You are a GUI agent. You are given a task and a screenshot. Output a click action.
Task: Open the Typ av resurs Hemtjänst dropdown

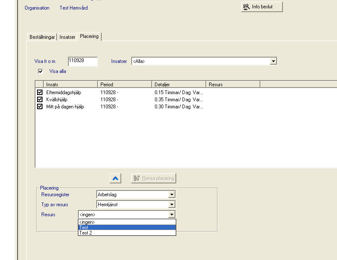172,204
